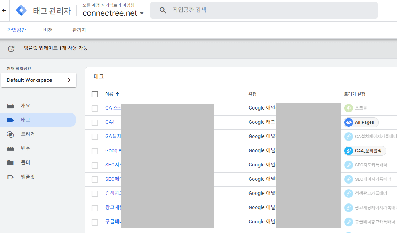Click the 검색광고카톡배너 trigger link icon
Screen dimensions: 397x233
pos(349,193)
